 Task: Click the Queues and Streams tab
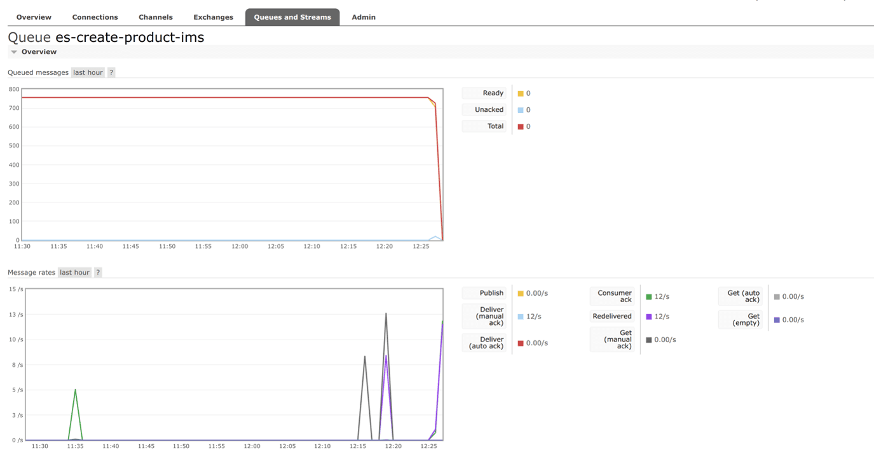[x=292, y=17]
